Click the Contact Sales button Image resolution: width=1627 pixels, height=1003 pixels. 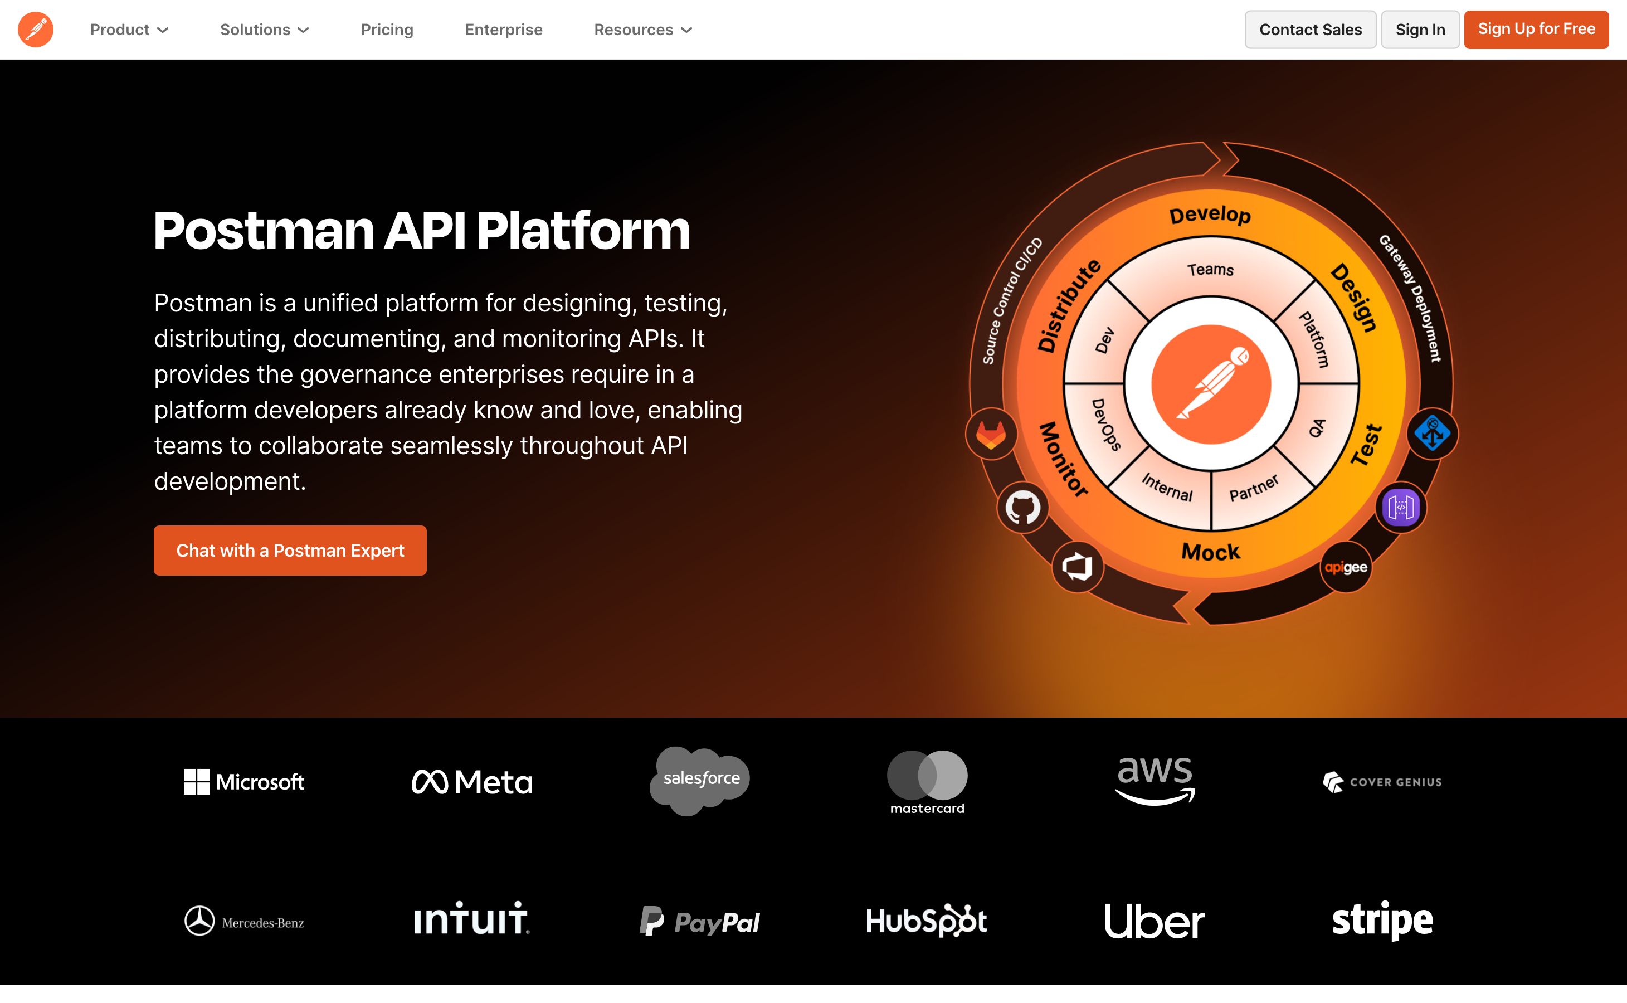pyautogui.click(x=1311, y=30)
